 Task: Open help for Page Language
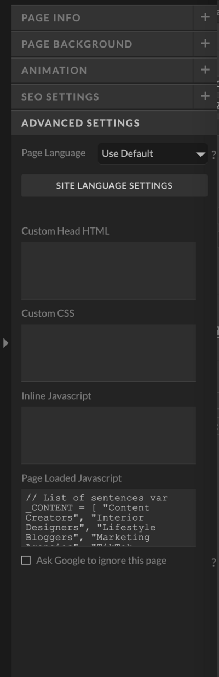click(214, 155)
